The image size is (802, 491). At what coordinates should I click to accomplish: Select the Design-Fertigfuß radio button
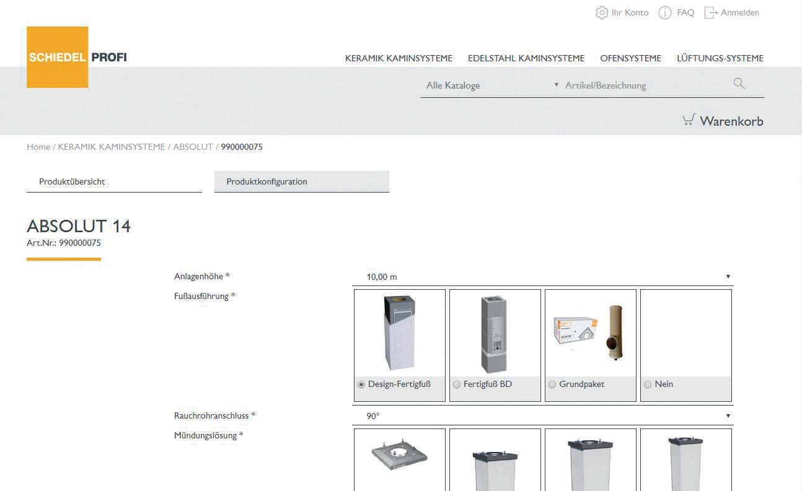(361, 385)
